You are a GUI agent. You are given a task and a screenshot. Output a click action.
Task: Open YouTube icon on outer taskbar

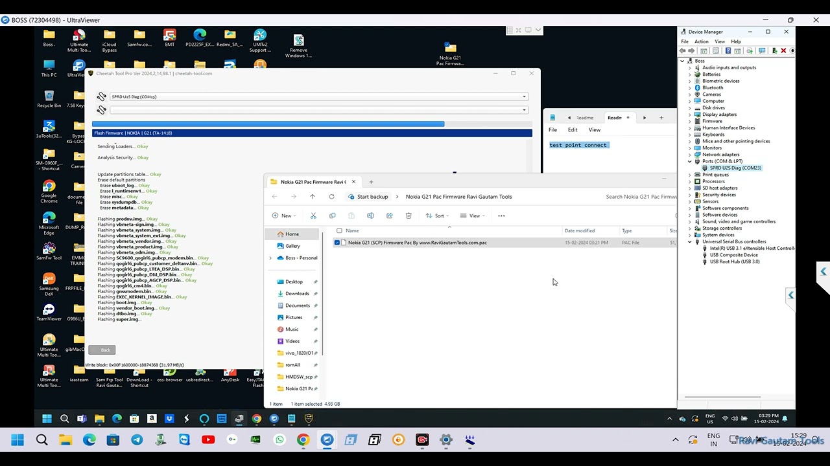point(208,440)
